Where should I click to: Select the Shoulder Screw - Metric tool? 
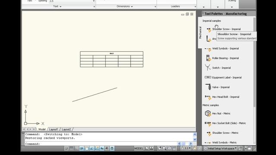223,133
